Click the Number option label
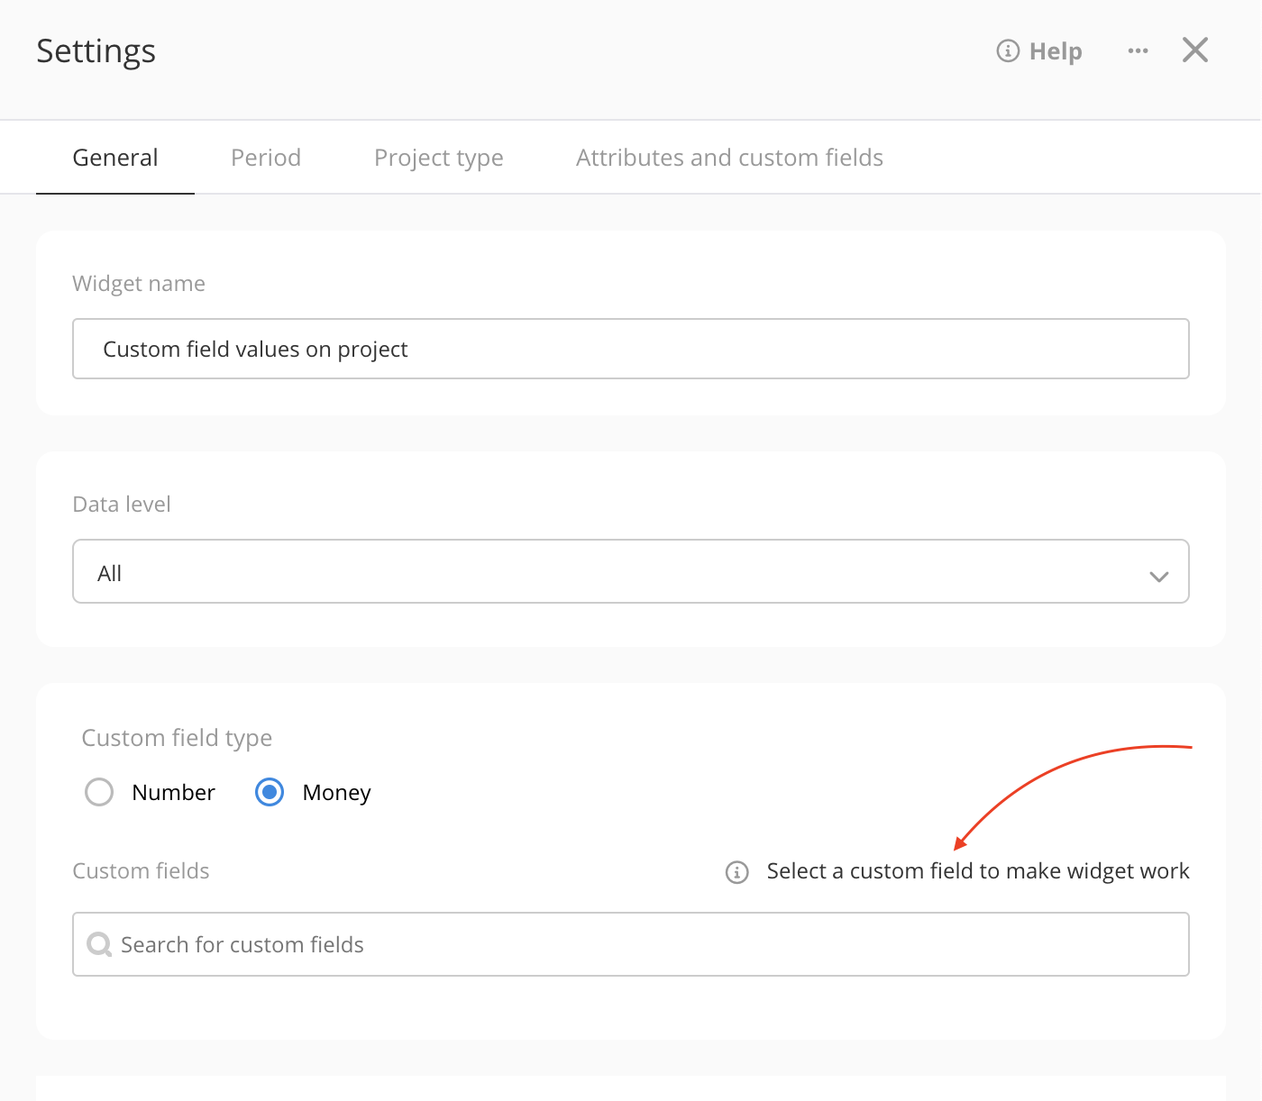This screenshot has height=1101, width=1262. click(x=173, y=793)
